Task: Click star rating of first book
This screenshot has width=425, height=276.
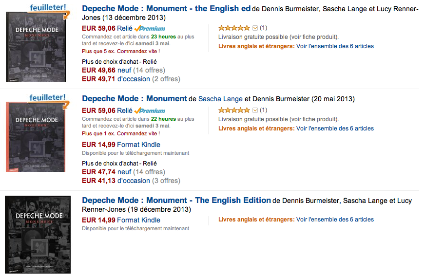Action: tap(234, 28)
